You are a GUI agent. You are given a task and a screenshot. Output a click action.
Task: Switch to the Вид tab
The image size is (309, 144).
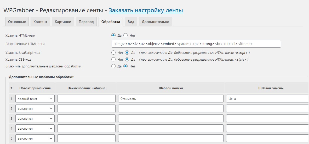[131, 22]
